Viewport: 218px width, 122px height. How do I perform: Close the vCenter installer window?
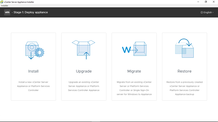pos(214,2)
